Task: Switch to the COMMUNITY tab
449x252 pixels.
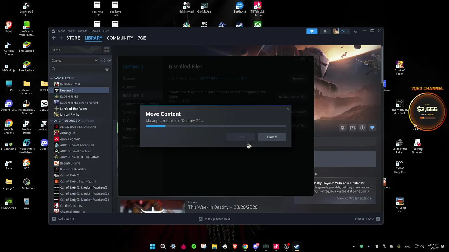Action: 120,38
